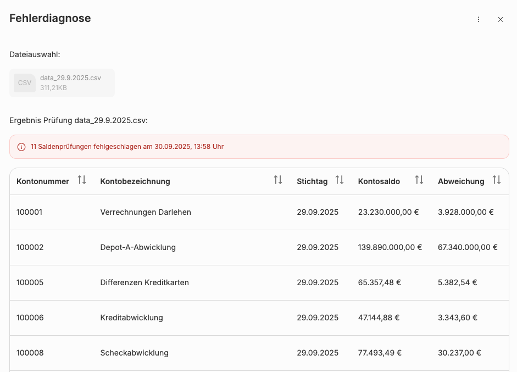The image size is (517, 372).
Task: Click the Kontonummer column header label
Action: point(43,181)
